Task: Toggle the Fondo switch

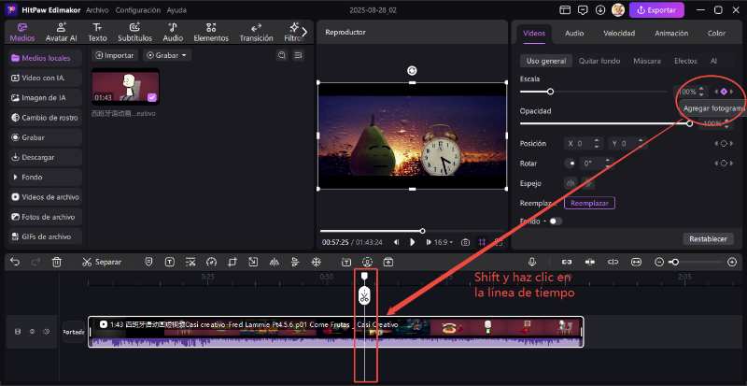Action: click(x=555, y=222)
